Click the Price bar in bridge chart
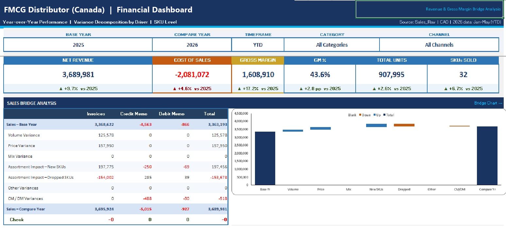 (x=321, y=128)
